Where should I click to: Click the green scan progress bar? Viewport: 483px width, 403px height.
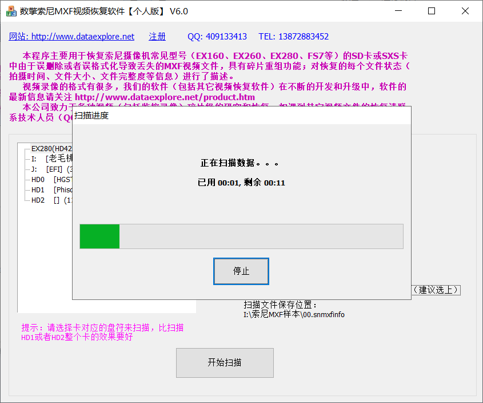tap(241, 236)
